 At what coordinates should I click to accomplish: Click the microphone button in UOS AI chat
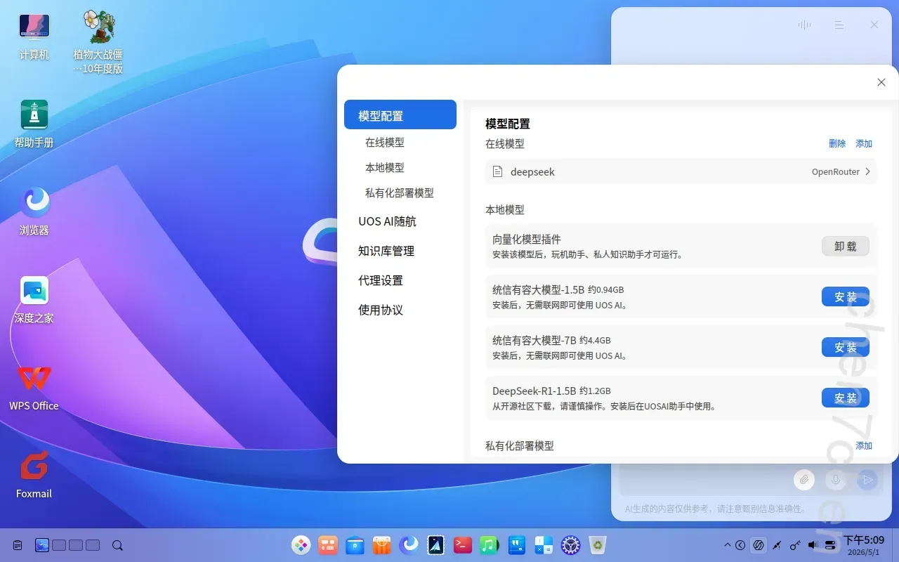[836, 480]
